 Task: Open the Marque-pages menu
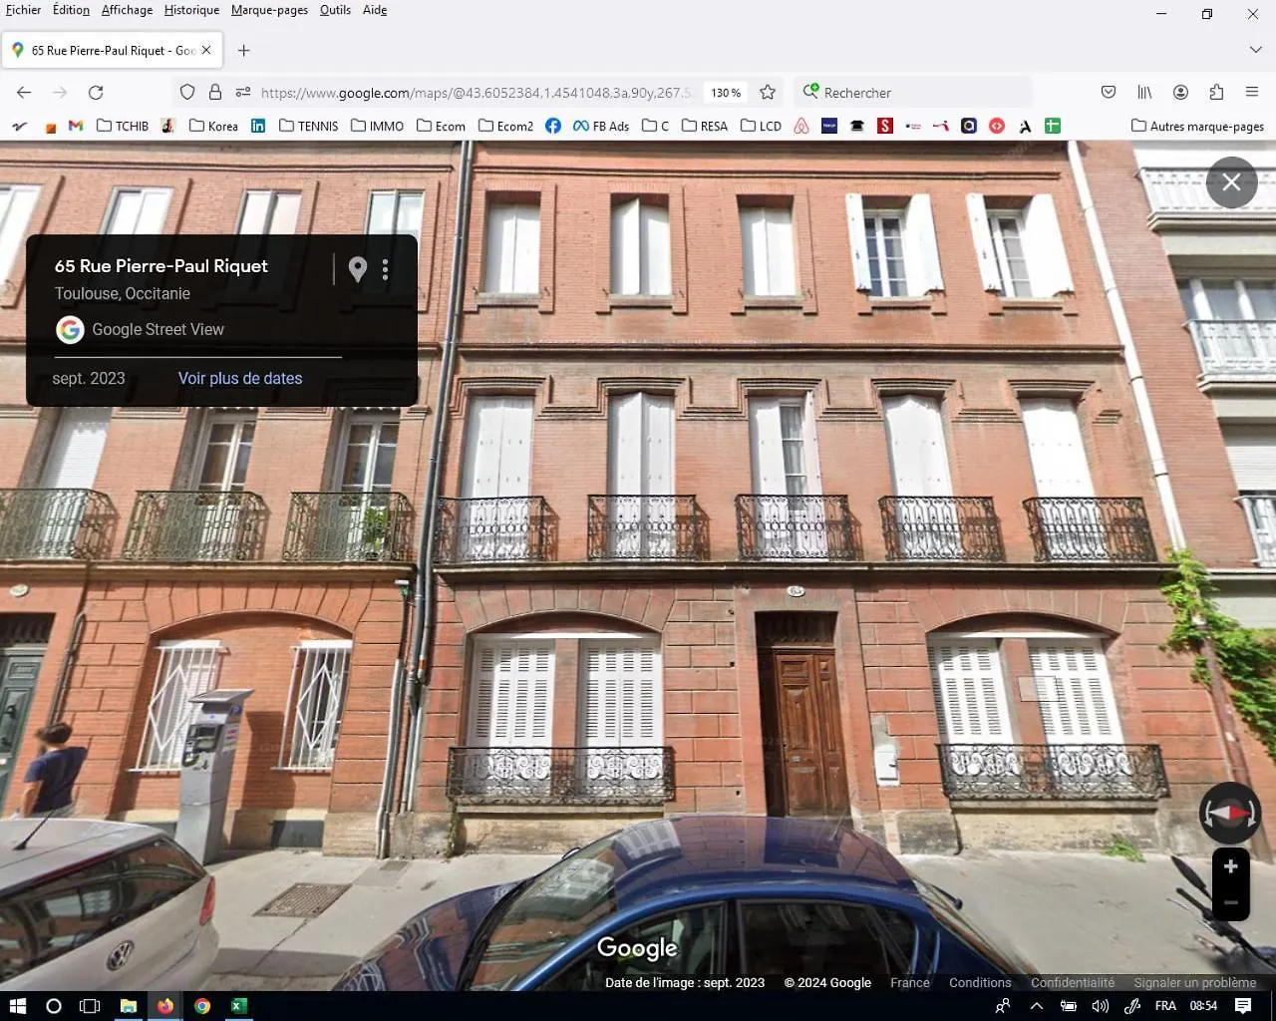(269, 10)
